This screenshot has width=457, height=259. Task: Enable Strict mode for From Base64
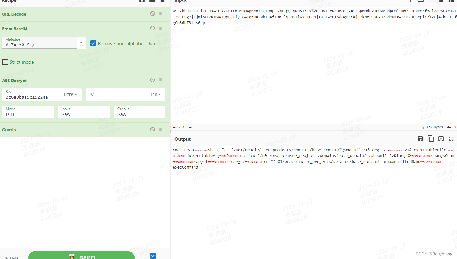point(5,62)
